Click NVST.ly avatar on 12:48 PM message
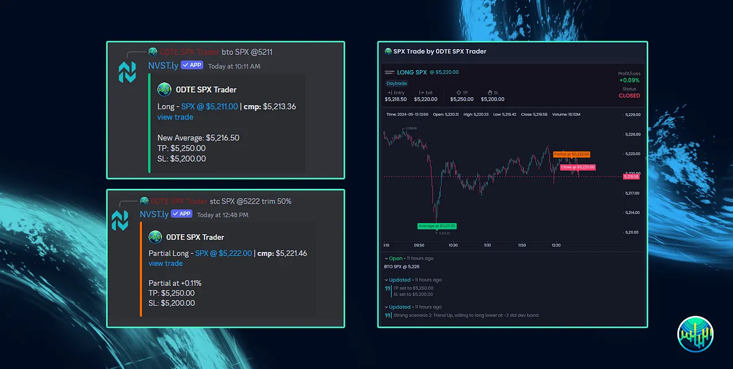The image size is (733, 369). (x=120, y=220)
